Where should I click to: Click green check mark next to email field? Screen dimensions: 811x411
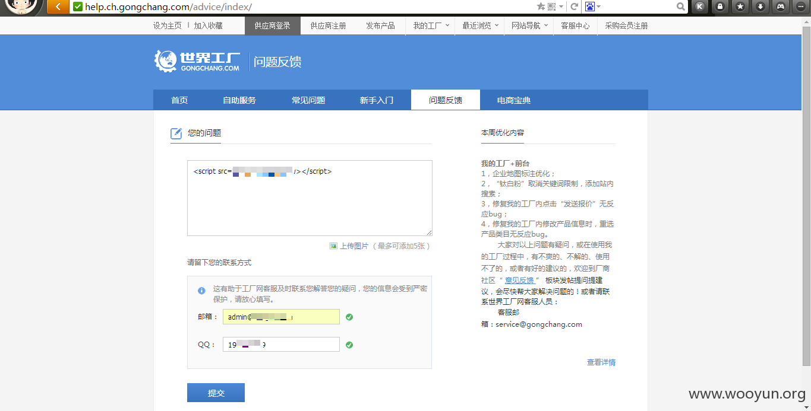click(349, 317)
